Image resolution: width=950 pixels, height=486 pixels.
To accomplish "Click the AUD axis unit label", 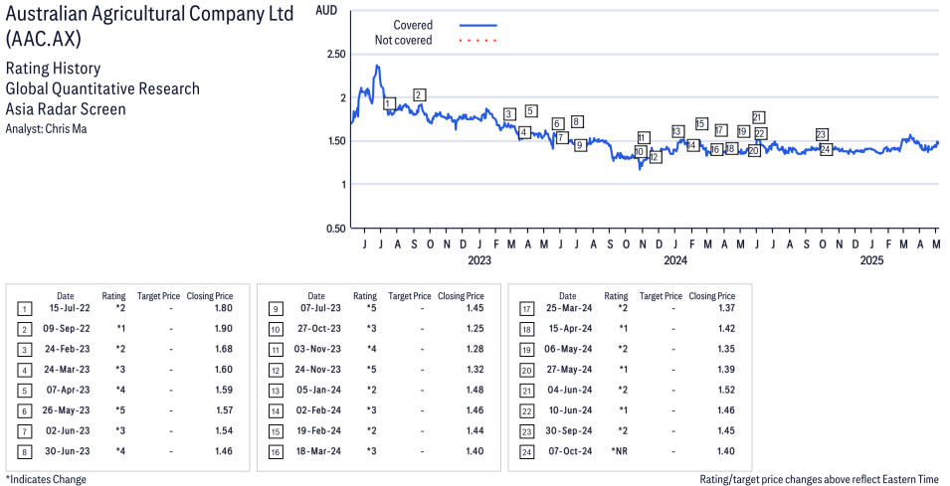I will click(x=326, y=11).
